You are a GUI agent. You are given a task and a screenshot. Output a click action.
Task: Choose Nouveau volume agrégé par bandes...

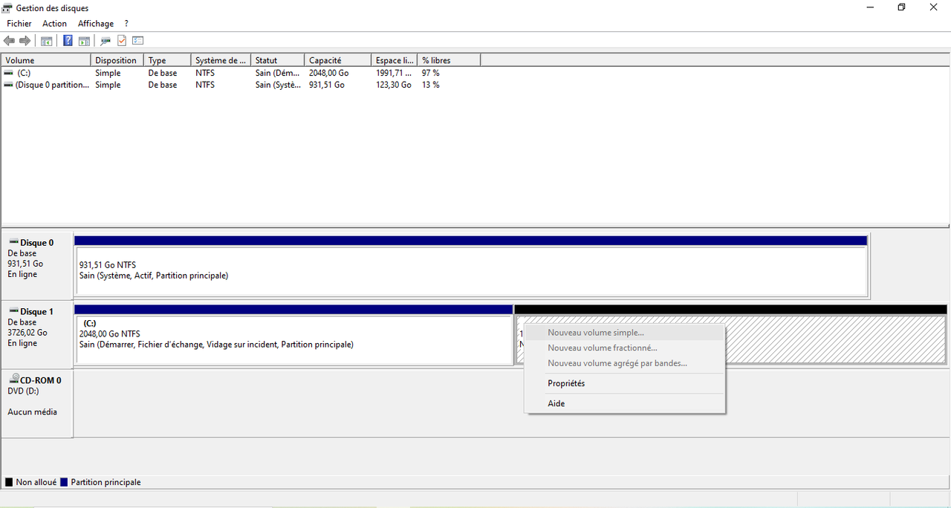tap(625, 363)
